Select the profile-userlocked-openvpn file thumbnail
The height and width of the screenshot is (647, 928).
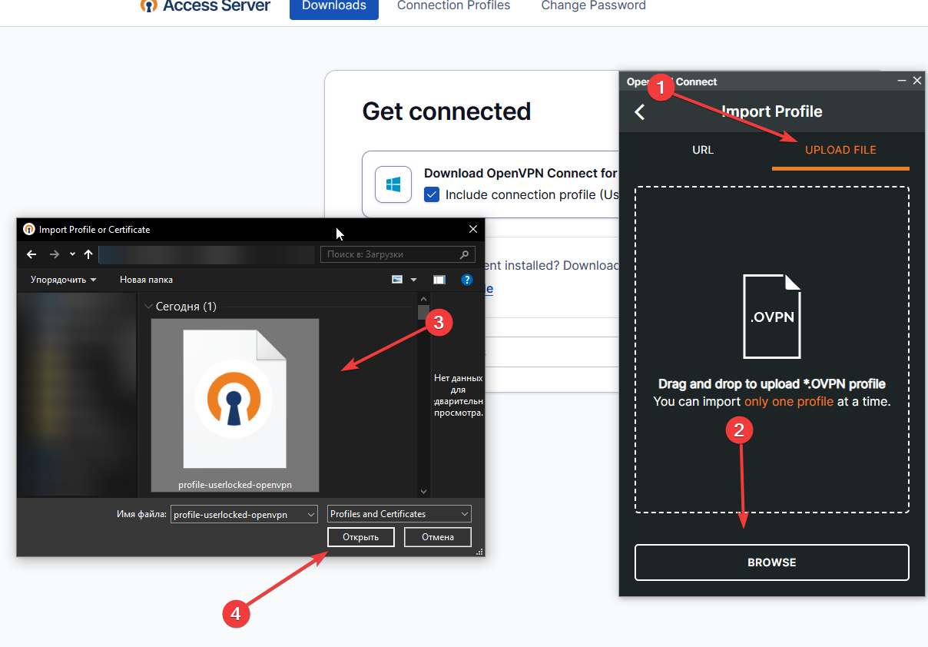tap(235, 404)
